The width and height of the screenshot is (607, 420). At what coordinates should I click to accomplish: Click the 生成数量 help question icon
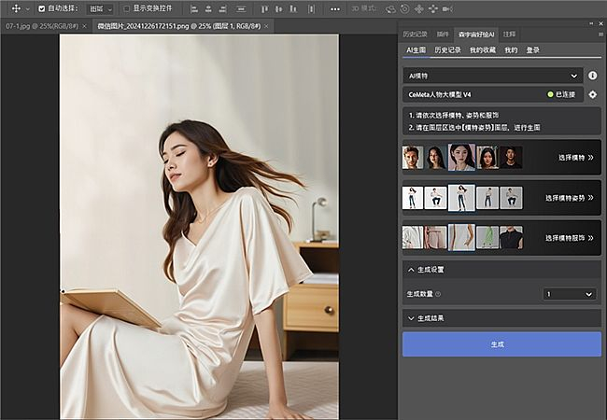click(x=439, y=294)
